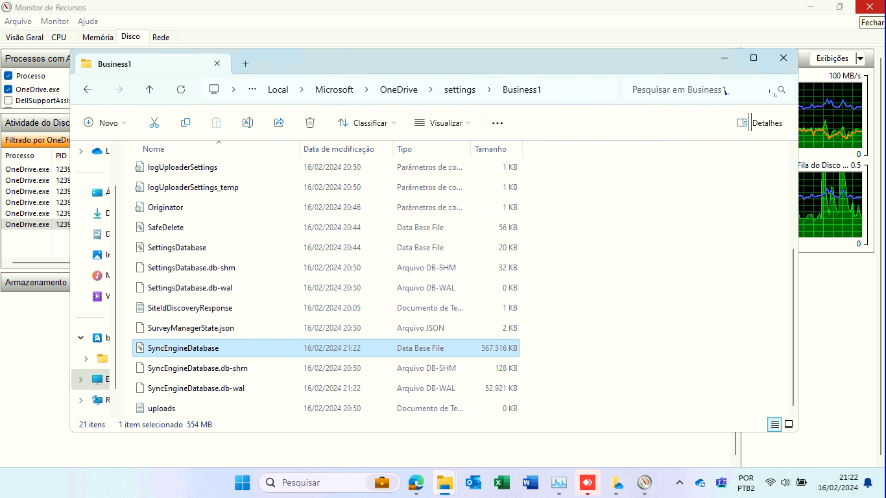Click the This PC monitor icon in address bar

pyautogui.click(x=214, y=89)
